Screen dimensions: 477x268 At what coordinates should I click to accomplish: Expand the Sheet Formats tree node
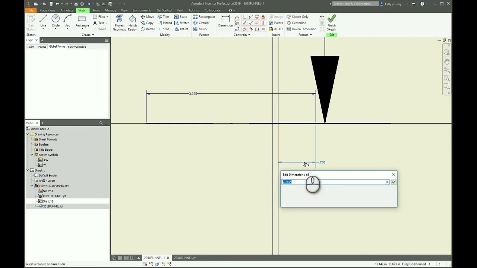(x=32, y=140)
